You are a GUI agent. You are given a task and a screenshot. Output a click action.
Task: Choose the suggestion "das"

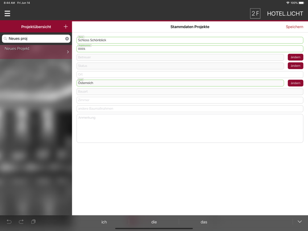[x=204, y=222]
